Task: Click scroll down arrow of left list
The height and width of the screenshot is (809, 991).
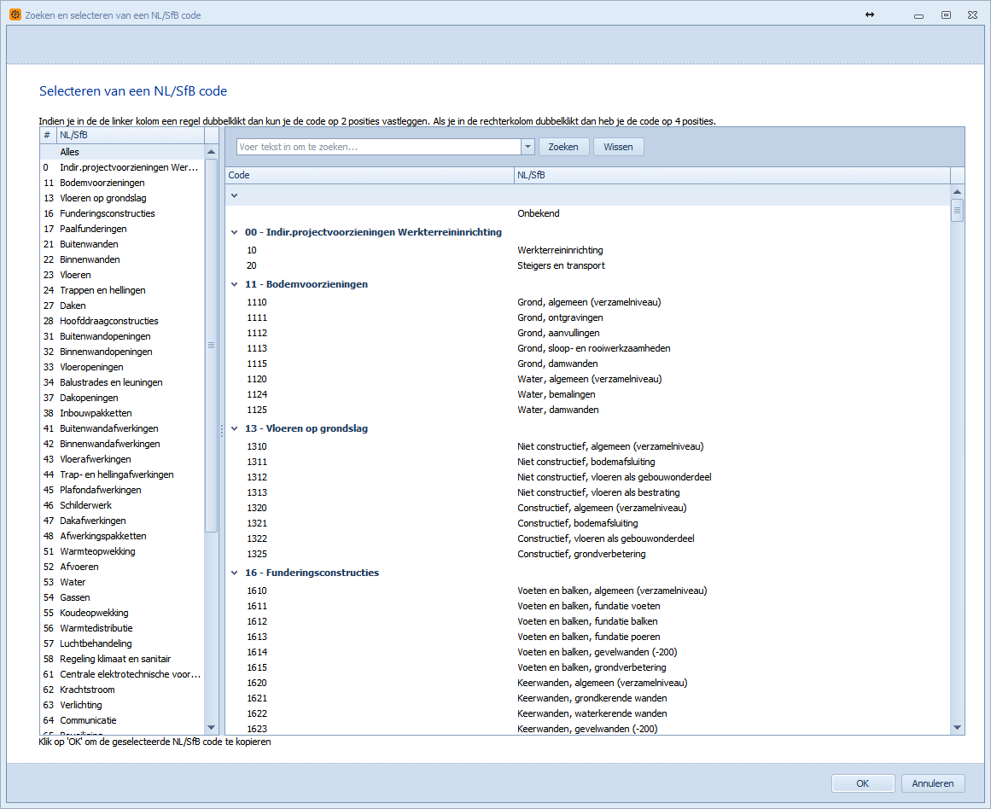Action: (212, 727)
